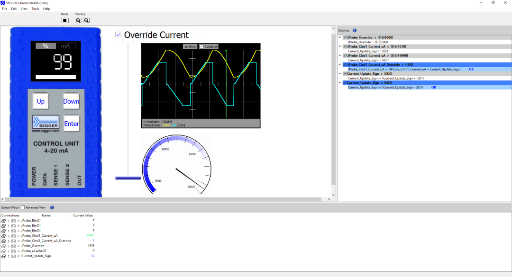Click the blue handle of the override current slider
512x277 pixels.
point(128,178)
